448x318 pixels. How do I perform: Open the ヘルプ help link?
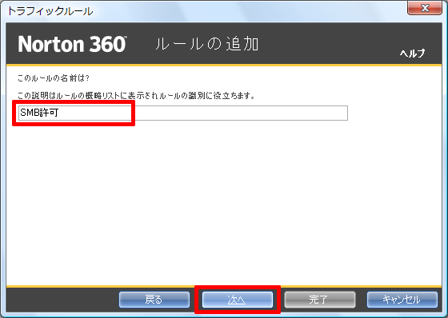(412, 54)
